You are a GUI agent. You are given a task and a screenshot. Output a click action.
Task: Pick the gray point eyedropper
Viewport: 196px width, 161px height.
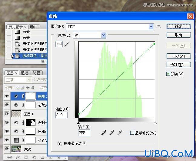pyautogui.click(x=111, y=133)
